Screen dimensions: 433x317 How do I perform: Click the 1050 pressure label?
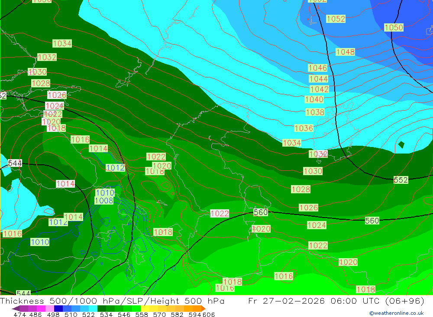394,27
